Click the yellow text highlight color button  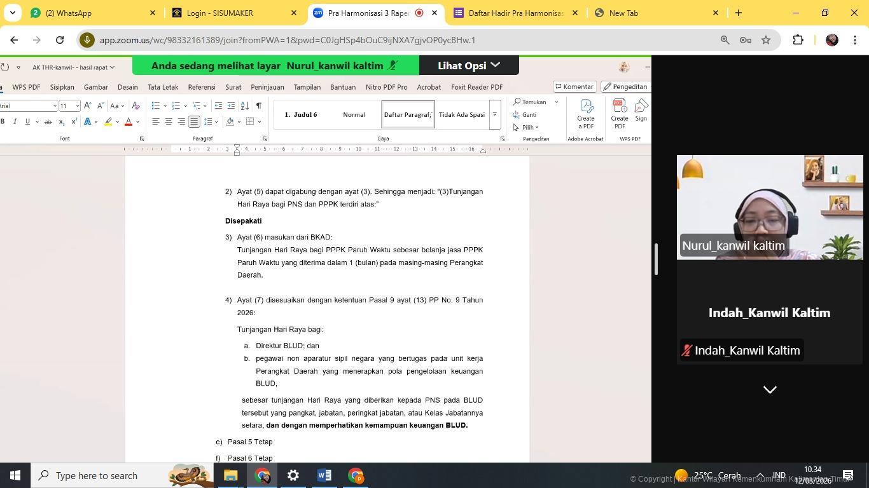109,122
